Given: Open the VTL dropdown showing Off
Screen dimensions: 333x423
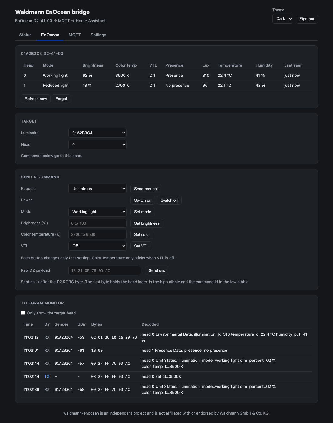Looking at the screenshot, I should pos(97,246).
